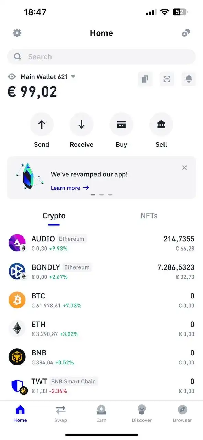The height and width of the screenshot is (440, 203).
Task: Open notifications via the bell icon
Action: coord(189,79)
